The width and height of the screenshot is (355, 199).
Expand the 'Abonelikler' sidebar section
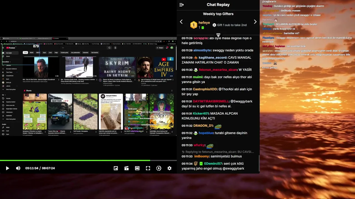pyautogui.click(x=7, y=62)
